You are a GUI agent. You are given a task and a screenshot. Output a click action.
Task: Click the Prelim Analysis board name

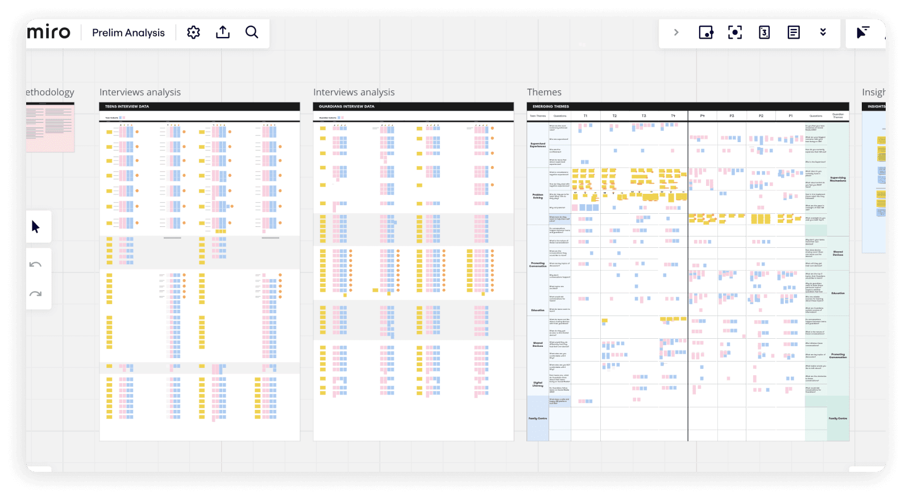coord(128,33)
